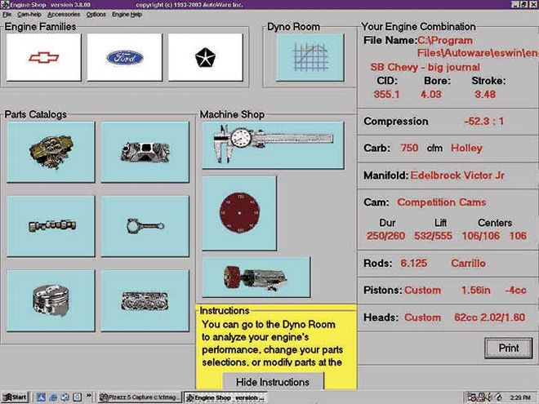Open the camshaft parts catalog
This screenshot has height=404, width=539.
tap(51, 226)
